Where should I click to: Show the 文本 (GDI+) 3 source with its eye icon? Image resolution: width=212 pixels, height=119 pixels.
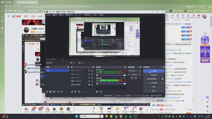[89, 71]
